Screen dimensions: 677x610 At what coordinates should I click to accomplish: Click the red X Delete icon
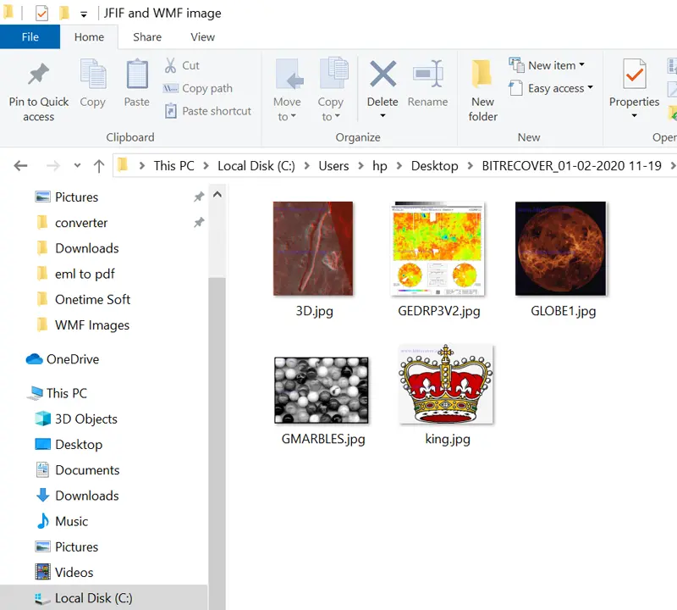(x=383, y=75)
